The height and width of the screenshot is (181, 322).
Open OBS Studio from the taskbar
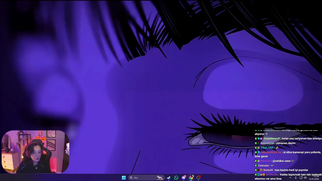tap(198, 178)
